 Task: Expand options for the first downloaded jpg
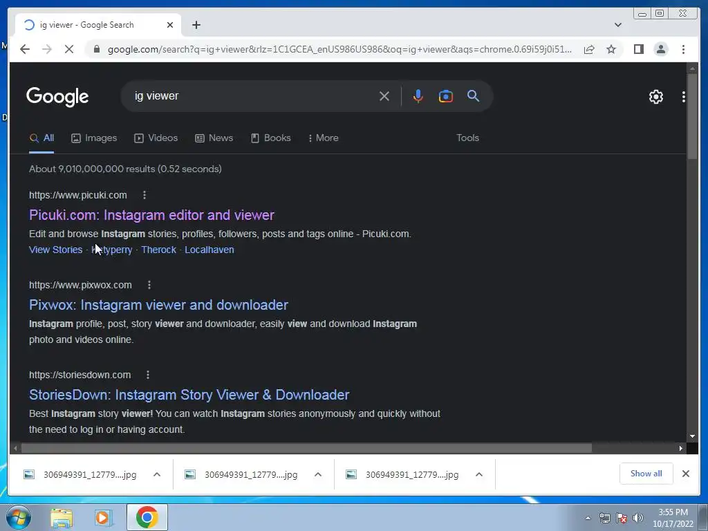157,474
